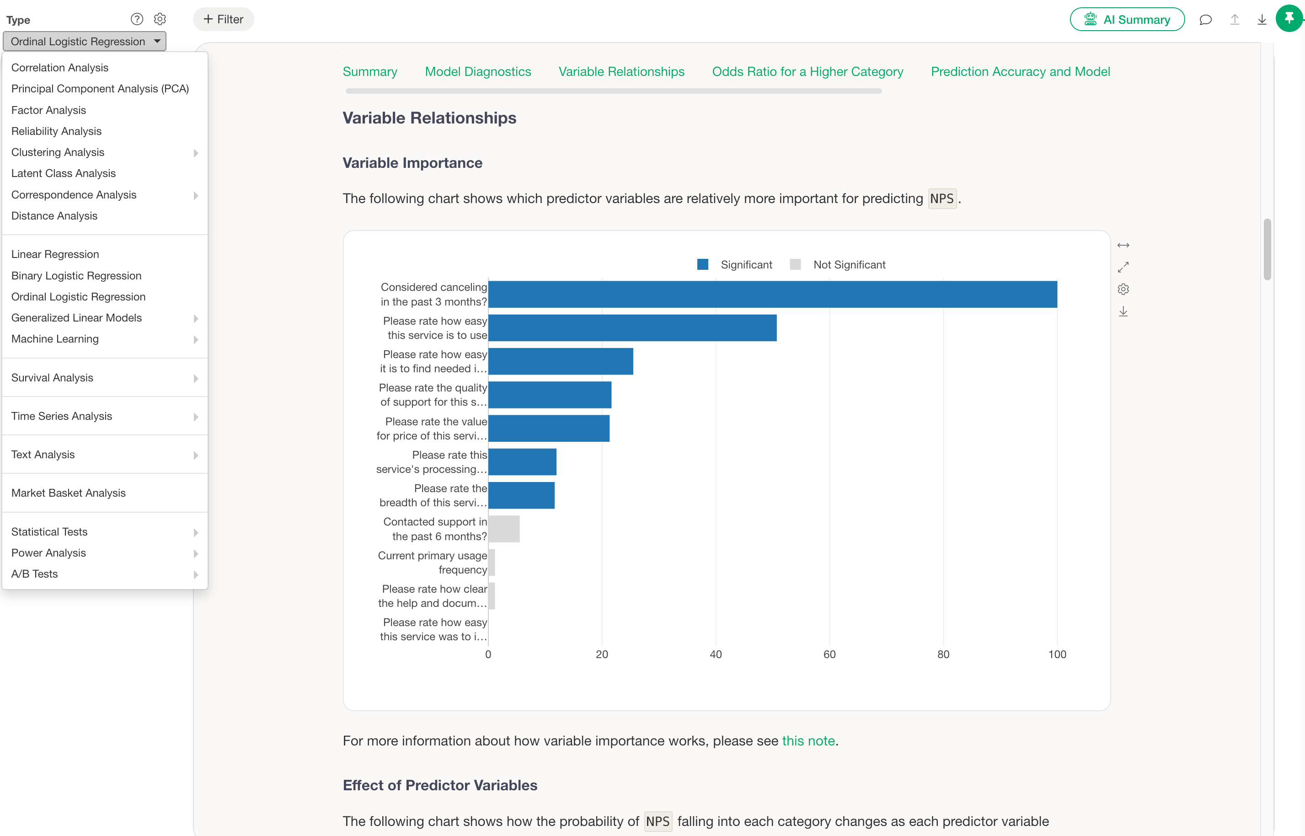
Task: Open the comment bubble icon
Action: click(x=1205, y=20)
